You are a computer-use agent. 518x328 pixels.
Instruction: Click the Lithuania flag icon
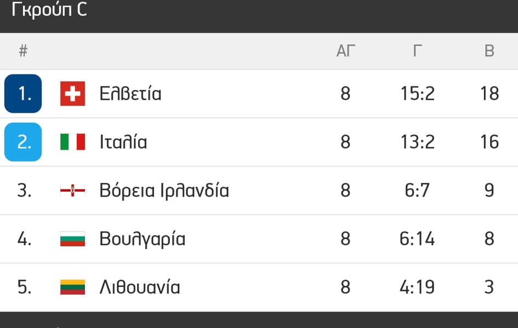[72, 287]
